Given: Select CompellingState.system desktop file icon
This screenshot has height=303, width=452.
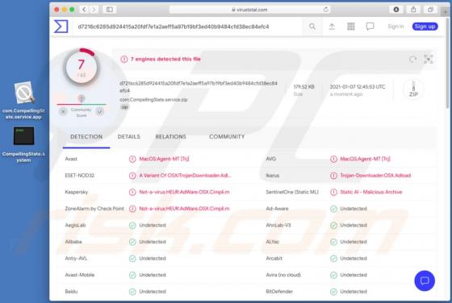Looking at the screenshot, I should [23, 144].
